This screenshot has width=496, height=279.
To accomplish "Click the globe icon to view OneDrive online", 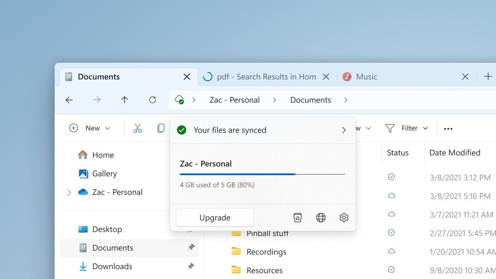I will click(321, 217).
